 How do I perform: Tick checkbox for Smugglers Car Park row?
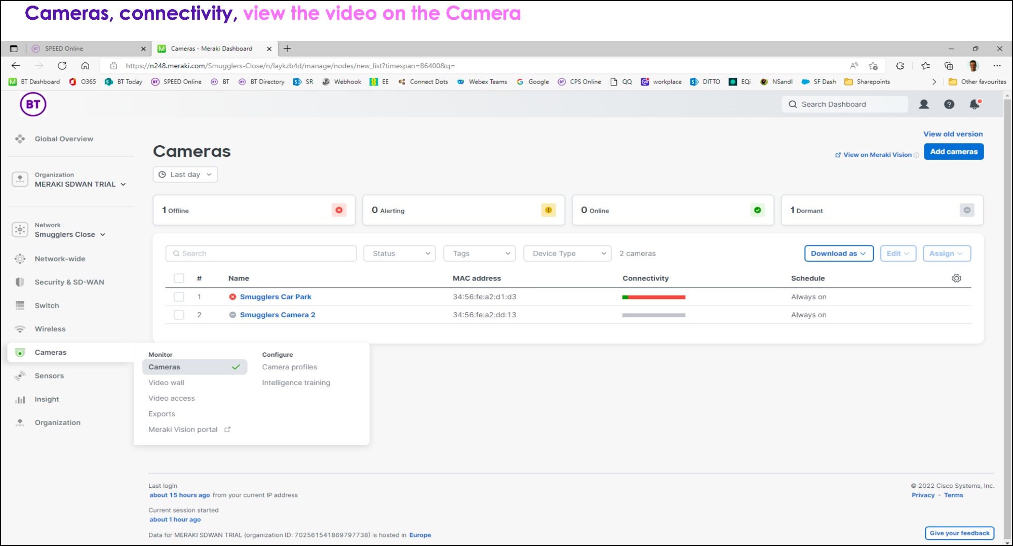[179, 297]
